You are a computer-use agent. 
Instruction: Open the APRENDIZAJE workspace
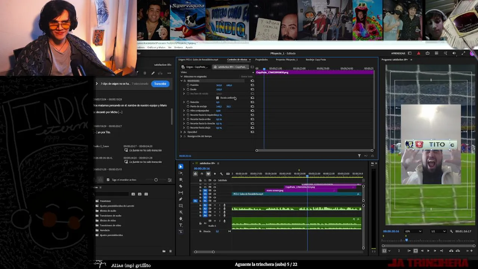point(398,53)
